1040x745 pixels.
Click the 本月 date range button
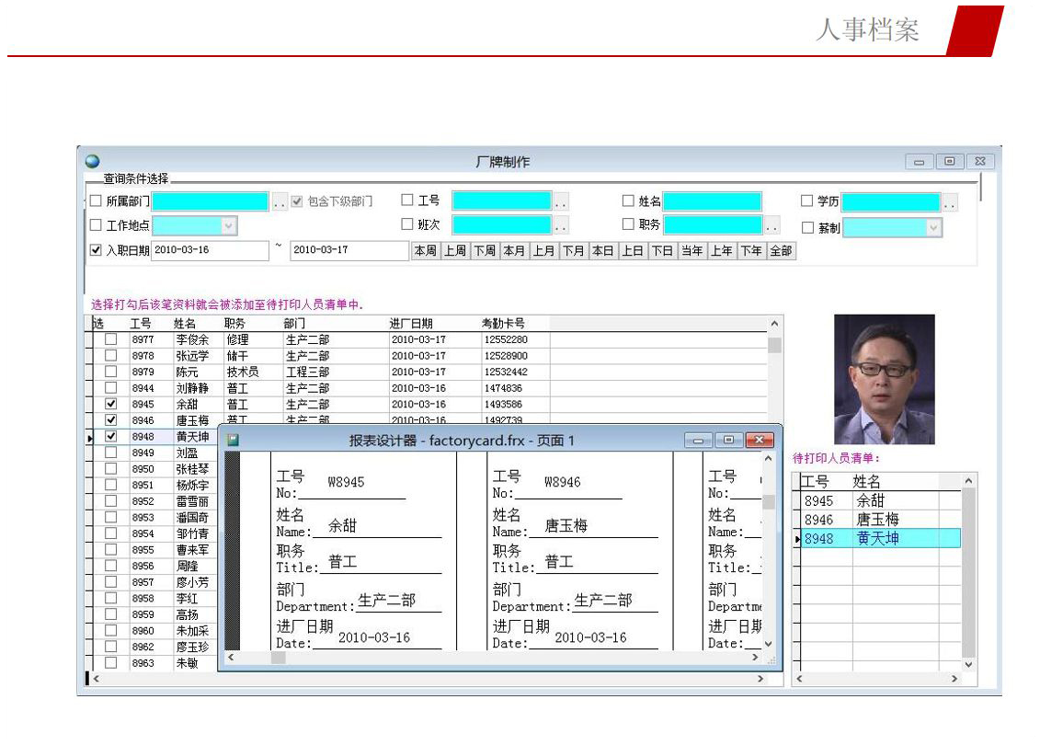click(x=514, y=251)
